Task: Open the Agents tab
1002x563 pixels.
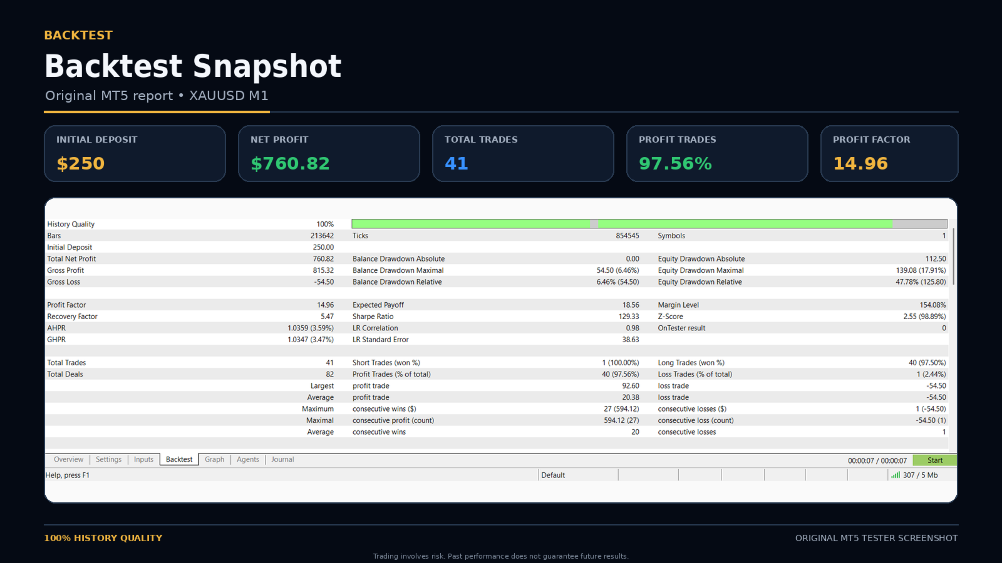Action: (x=248, y=460)
